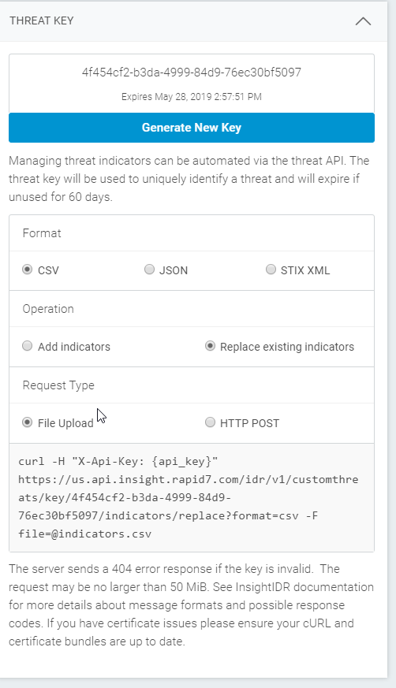
Task: Select the CSV format radio button
Action: 28,270
